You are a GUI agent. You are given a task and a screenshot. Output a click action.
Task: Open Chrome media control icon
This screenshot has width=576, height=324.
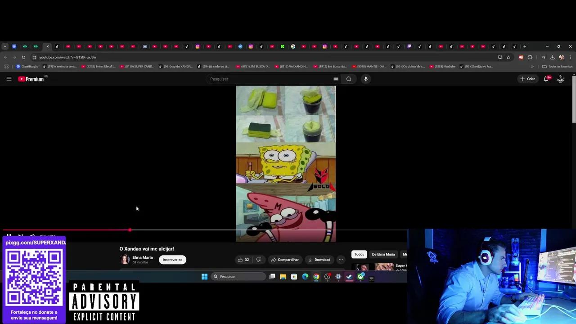[543, 57]
